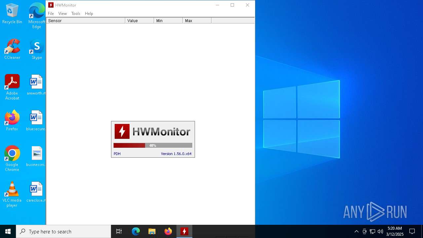Show hidden system tray icons

click(356, 231)
